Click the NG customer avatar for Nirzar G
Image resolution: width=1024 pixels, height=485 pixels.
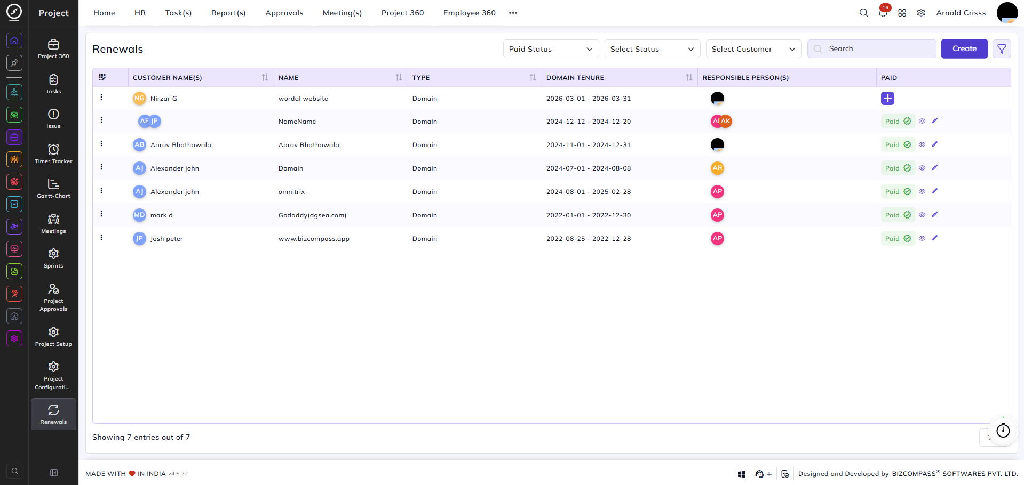click(x=139, y=98)
